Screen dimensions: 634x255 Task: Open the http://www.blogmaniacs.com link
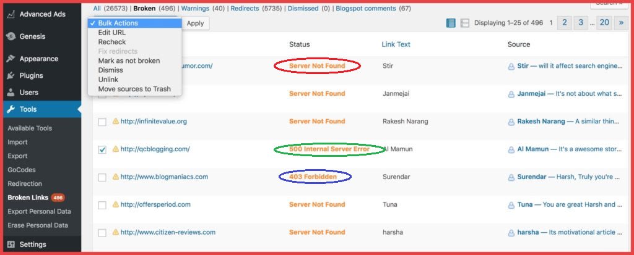pos(164,177)
